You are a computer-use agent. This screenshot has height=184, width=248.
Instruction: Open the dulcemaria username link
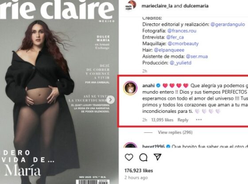click(196, 6)
